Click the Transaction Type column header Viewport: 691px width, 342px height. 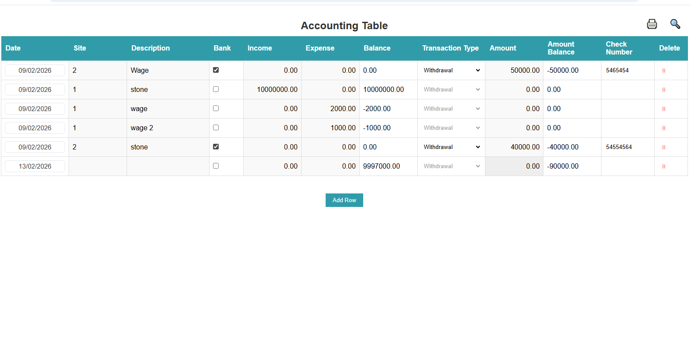pyautogui.click(x=450, y=48)
